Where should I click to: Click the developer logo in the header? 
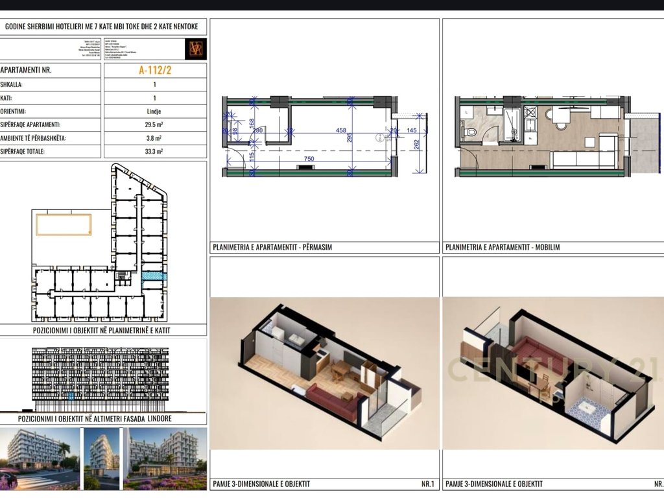pyautogui.click(x=194, y=49)
